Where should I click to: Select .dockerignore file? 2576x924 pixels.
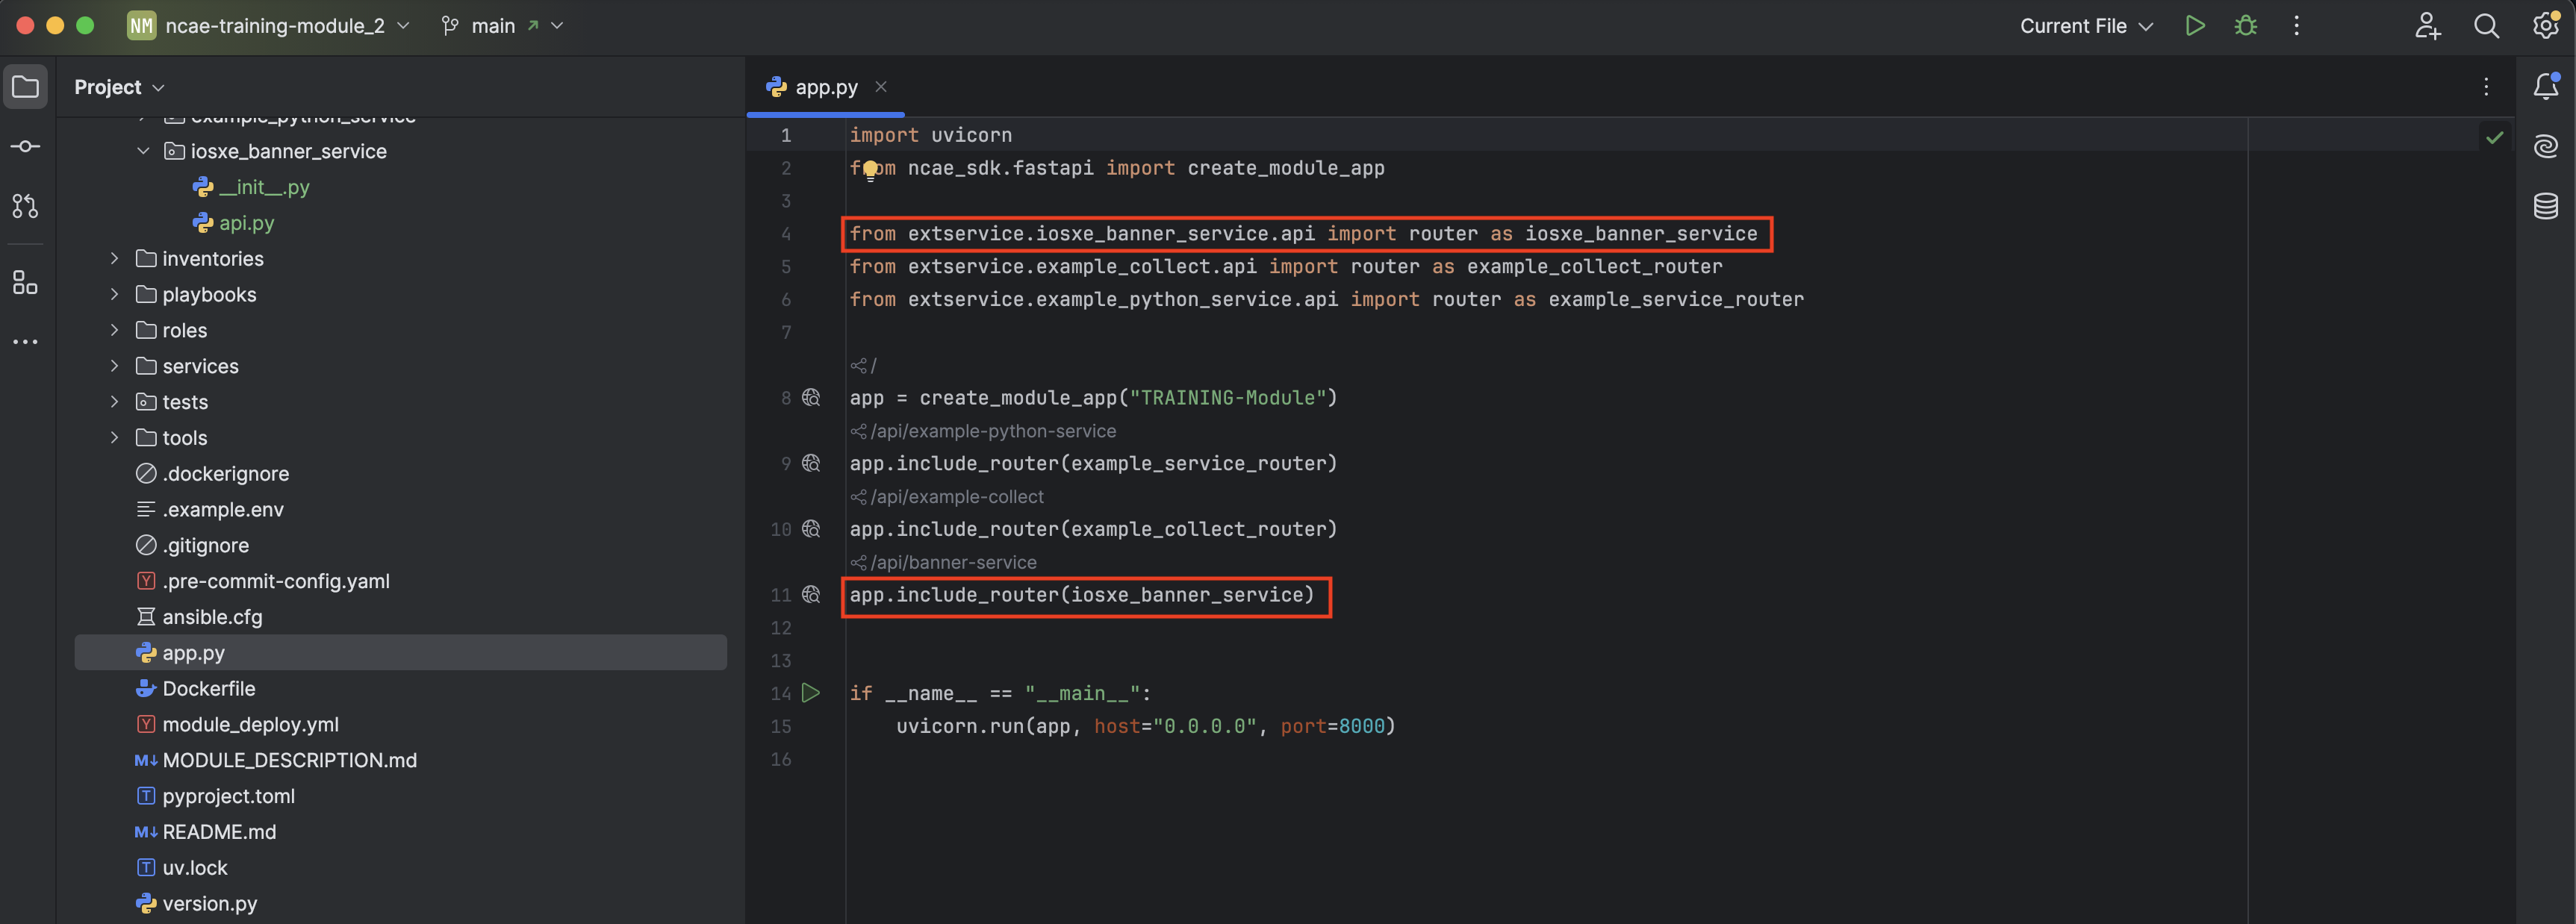(212, 474)
